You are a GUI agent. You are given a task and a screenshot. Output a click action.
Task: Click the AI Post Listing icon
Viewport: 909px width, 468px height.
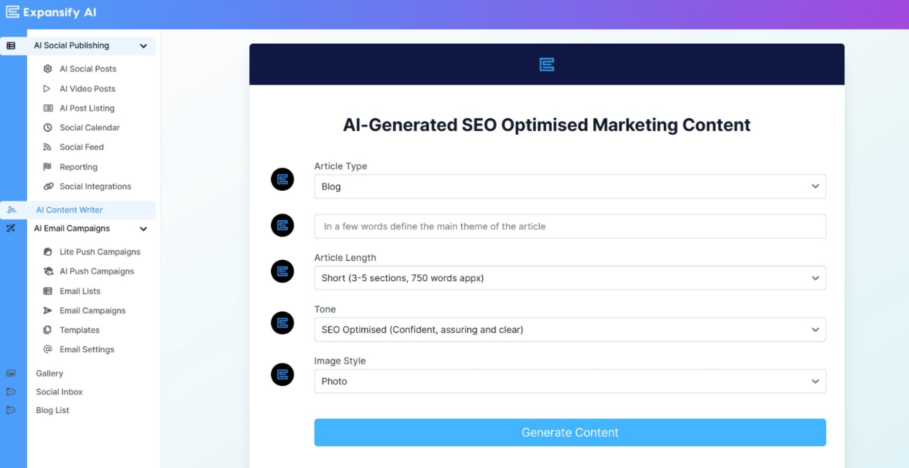tap(48, 108)
